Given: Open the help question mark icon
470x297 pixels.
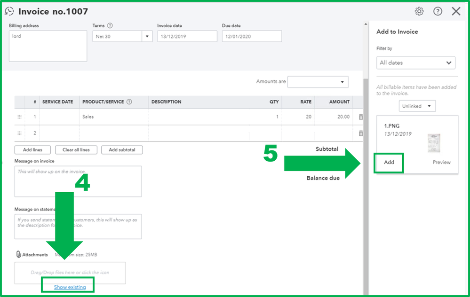Looking at the screenshot, I should (x=438, y=11).
